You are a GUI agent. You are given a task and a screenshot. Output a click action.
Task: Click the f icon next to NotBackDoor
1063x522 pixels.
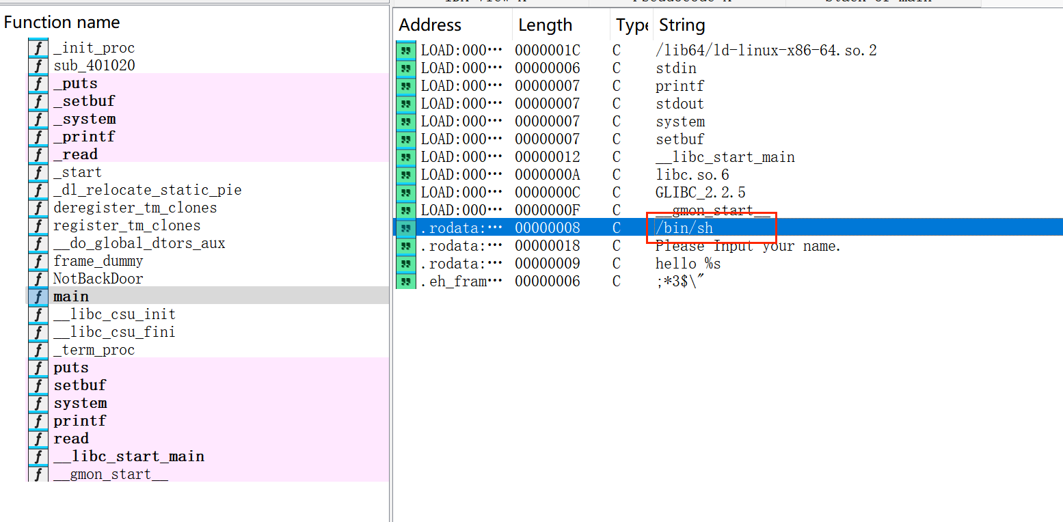click(38, 278)
